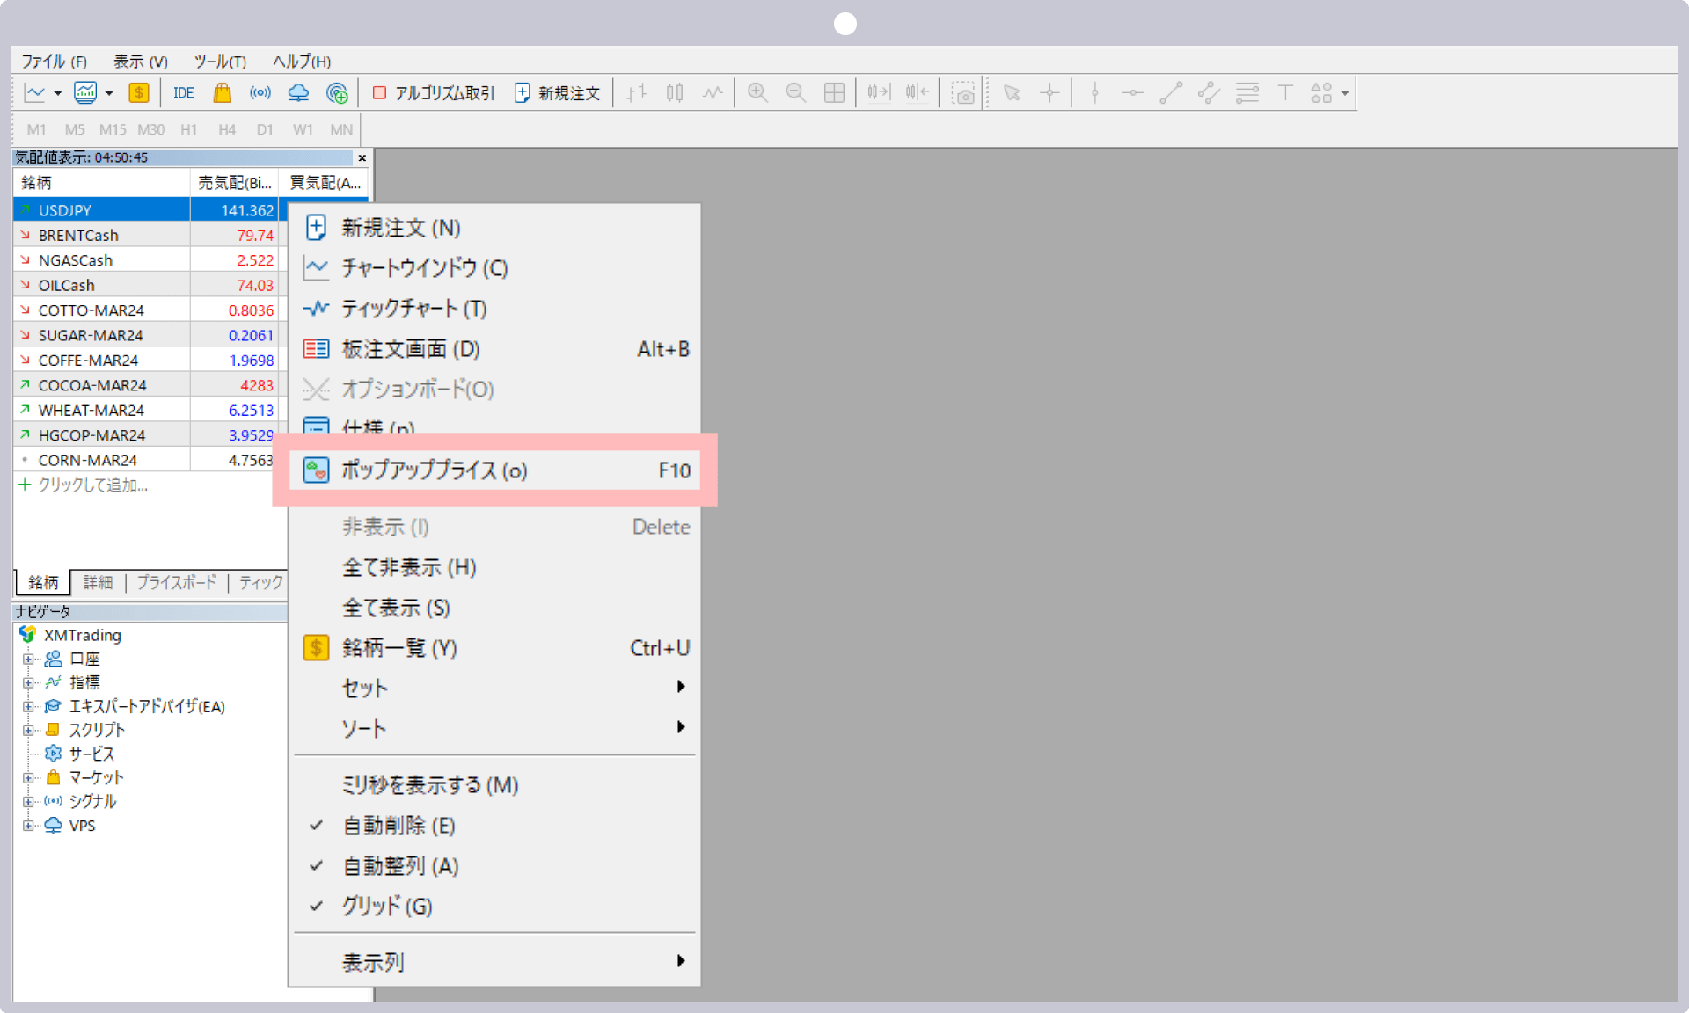Click the screenshot camera icon

[x=964, y=93]
